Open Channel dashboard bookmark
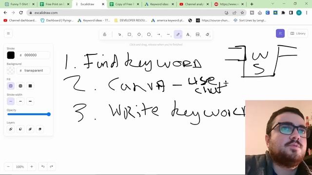Screen dimensions: 312x175 pos(20,20)
